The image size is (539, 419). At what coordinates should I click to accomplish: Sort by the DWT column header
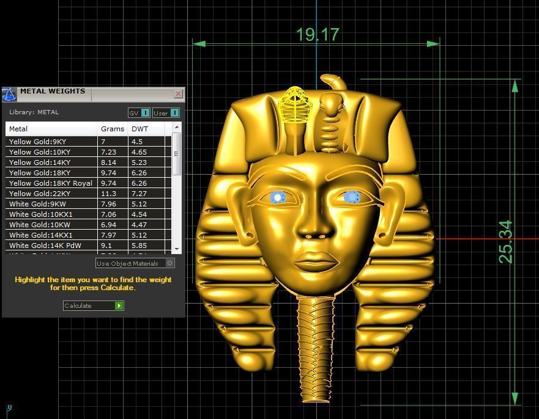(146, 129)
